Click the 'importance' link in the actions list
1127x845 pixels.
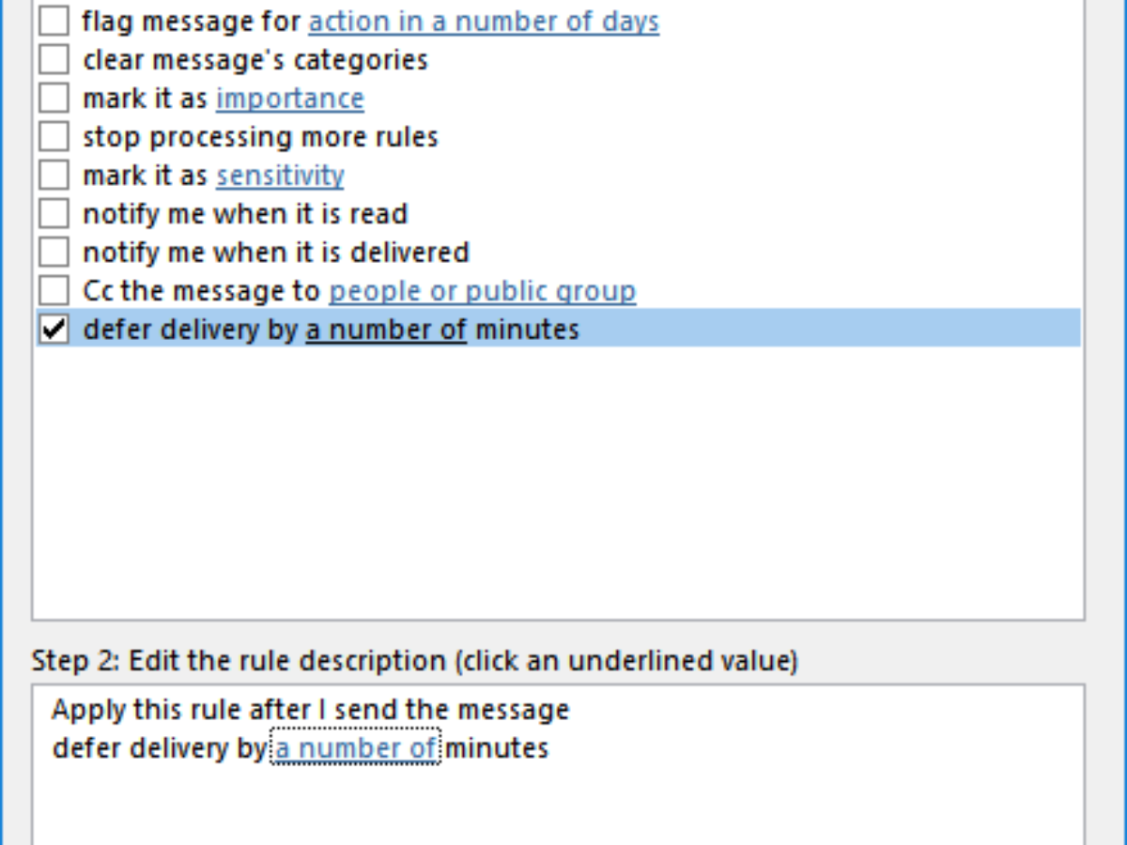289,99
